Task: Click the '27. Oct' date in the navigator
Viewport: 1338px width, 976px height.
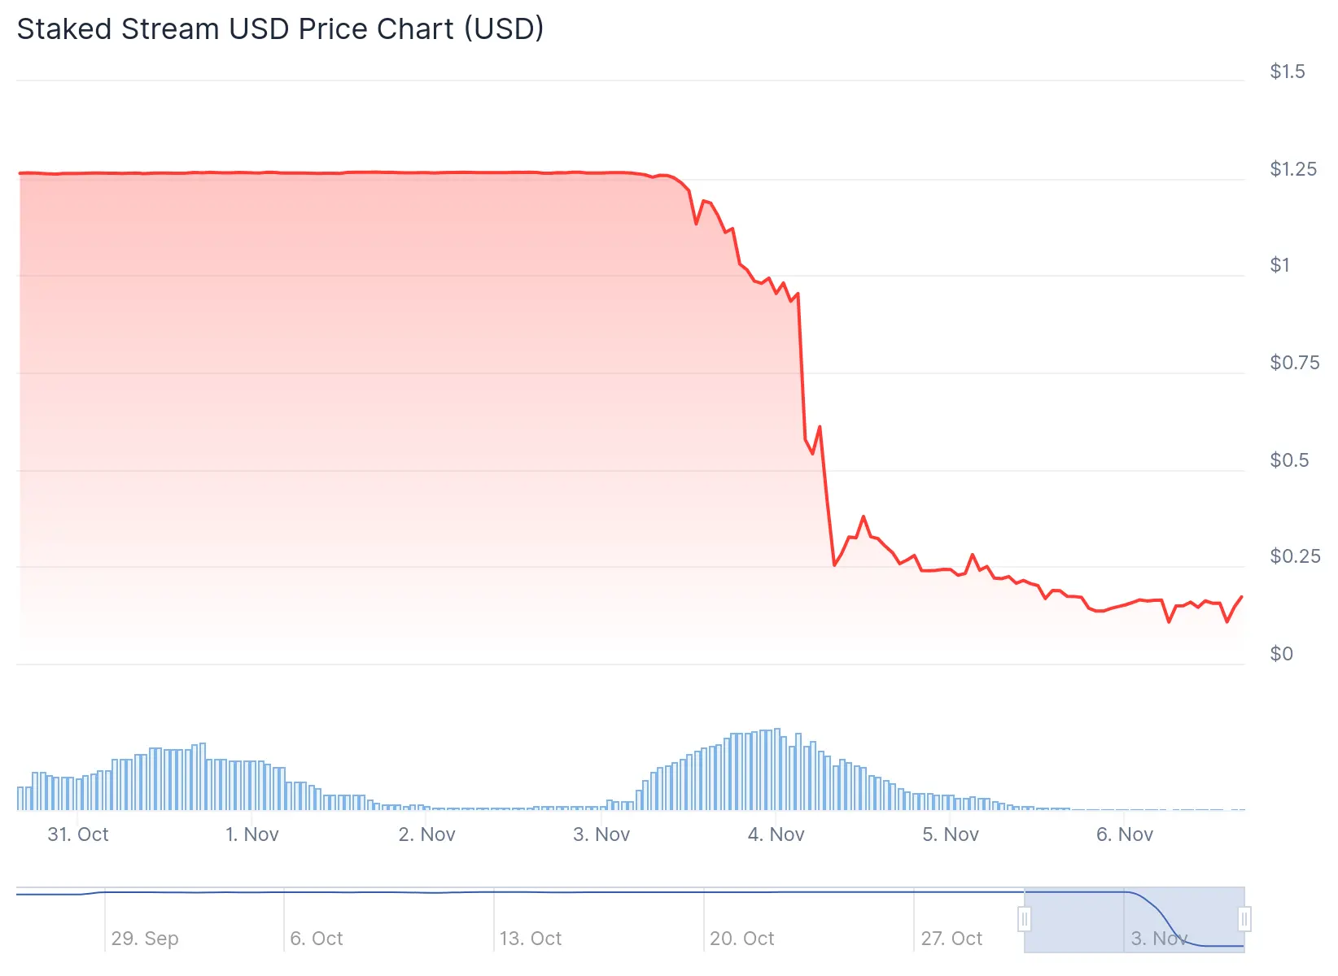Action: (x=951, y=939)
